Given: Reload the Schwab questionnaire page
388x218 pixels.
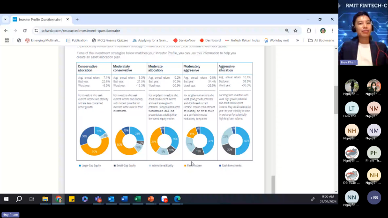Looking at the screenshot, I should coord(24,30).
